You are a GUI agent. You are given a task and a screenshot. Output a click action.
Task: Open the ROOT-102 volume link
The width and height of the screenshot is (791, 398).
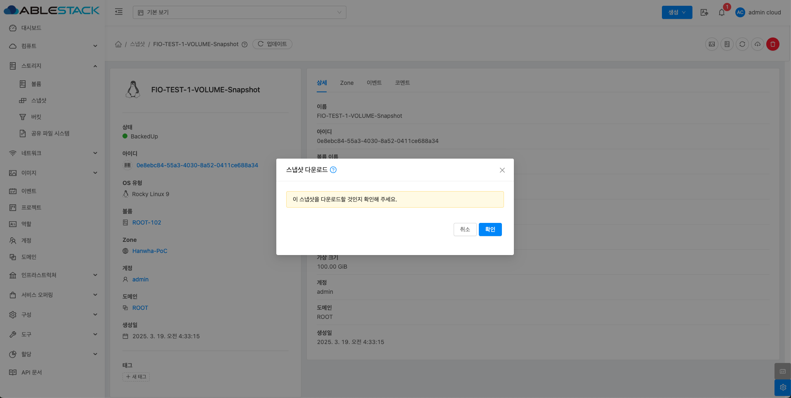click(146, 222)
